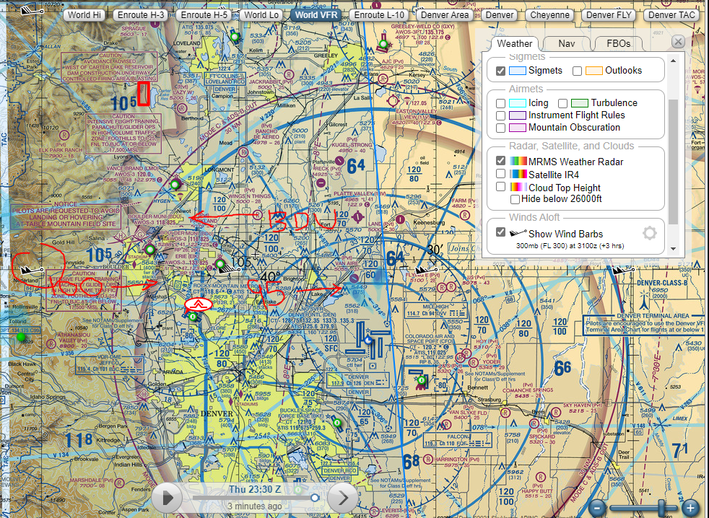Enable Mountain Obscuration checkbox
The width and height of the screenshot is (709, 518).
500,128
